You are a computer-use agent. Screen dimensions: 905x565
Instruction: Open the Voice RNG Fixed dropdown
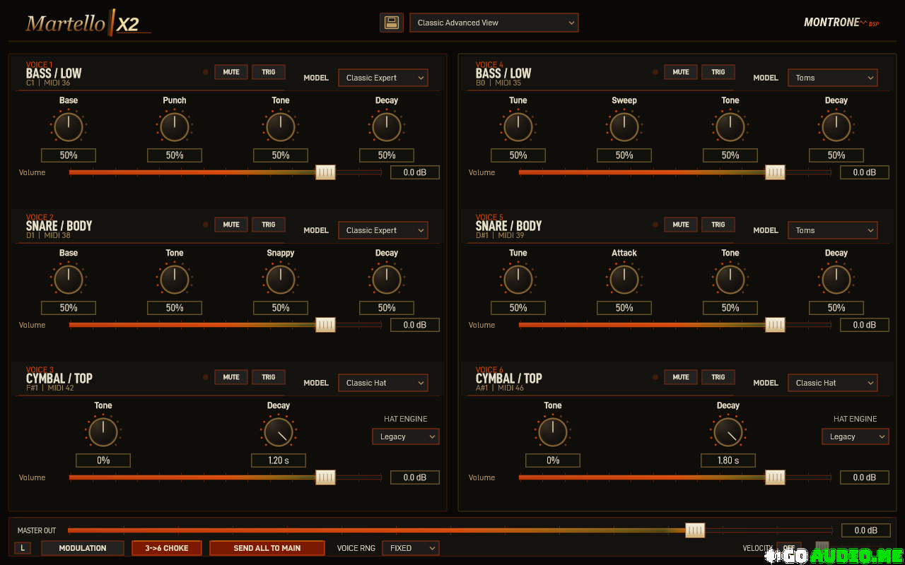coord(411,548)
